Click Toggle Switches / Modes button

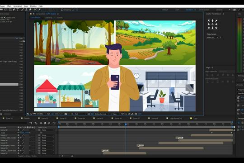point(27,156)
